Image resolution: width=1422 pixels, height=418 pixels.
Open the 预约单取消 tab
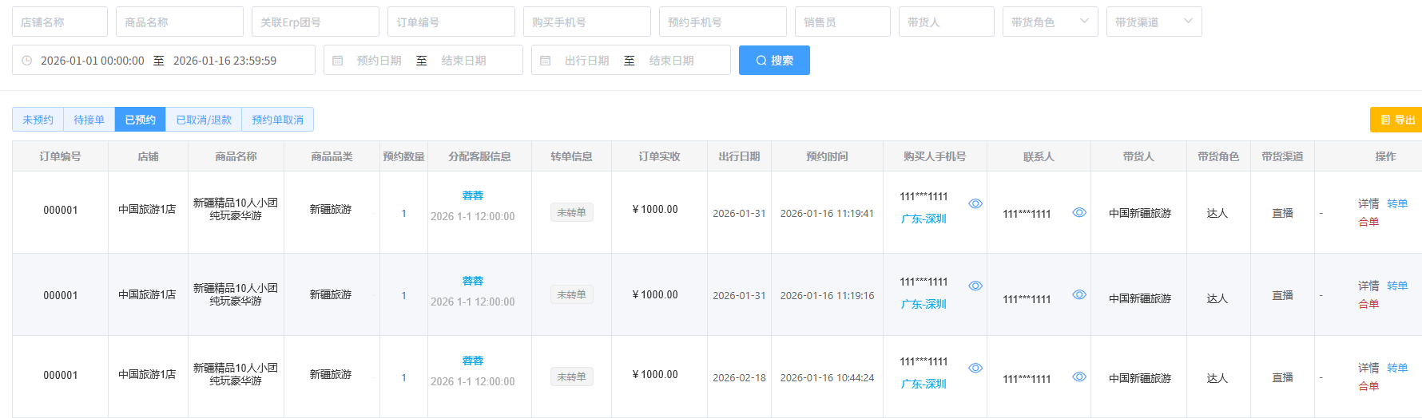click(278, 120)
